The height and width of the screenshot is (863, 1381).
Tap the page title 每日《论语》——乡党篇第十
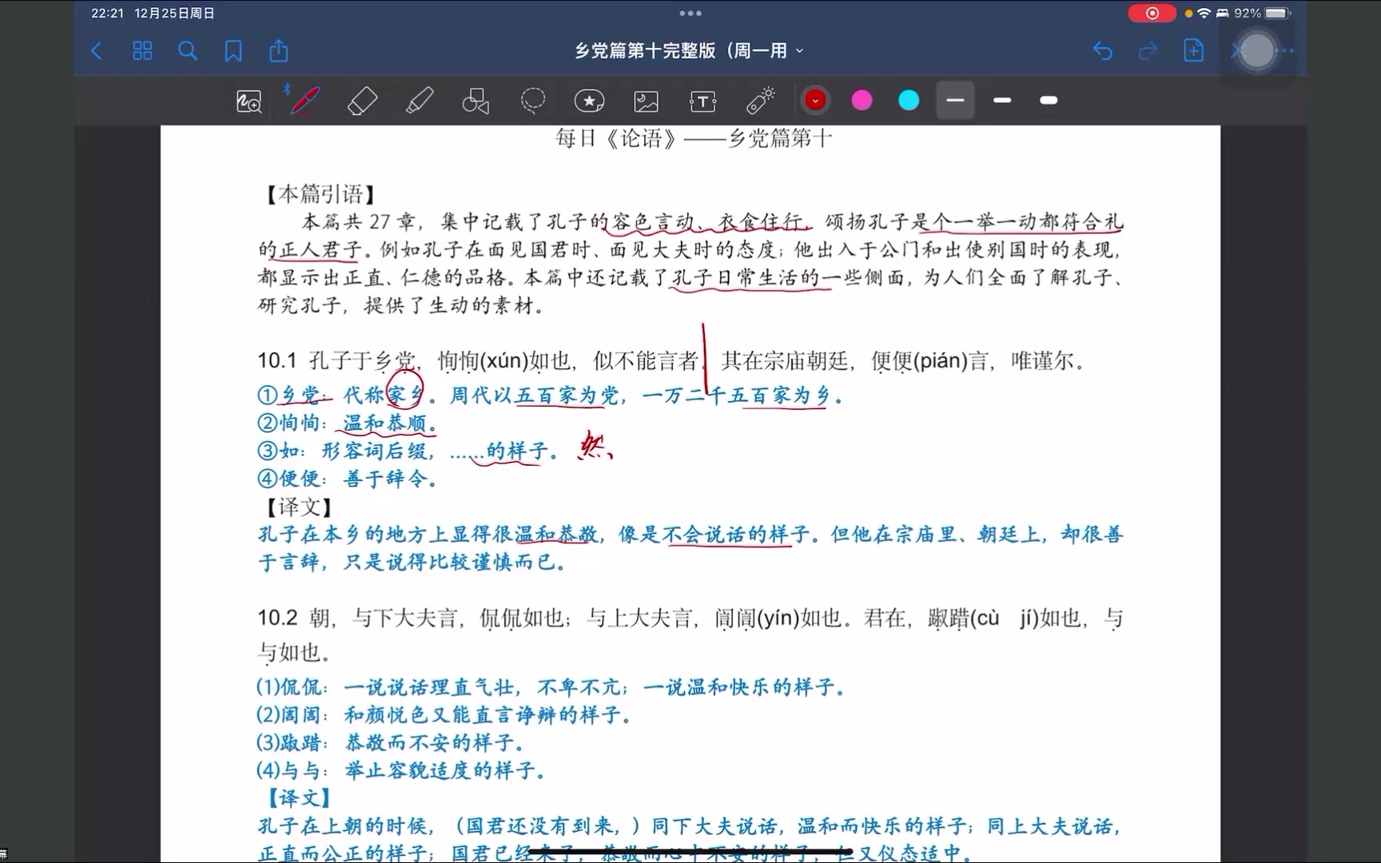tap(694, 139)
